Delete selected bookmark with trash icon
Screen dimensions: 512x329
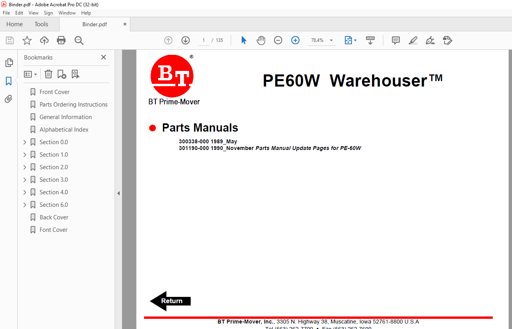[48, 74]
